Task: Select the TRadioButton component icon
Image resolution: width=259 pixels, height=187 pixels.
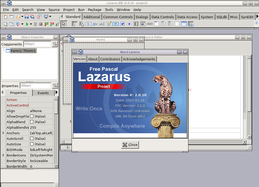Action: (x=129, y=24)
